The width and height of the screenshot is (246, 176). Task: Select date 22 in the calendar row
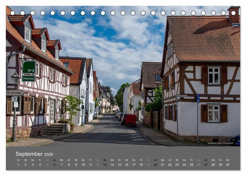(x=170, y=165)
